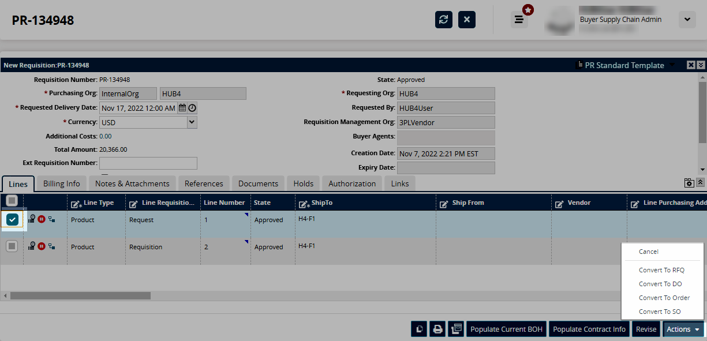Open the lines grid settings icon
Image resolution: width=707 pixels, height=341 pixels.
click(x=689, y=183)
